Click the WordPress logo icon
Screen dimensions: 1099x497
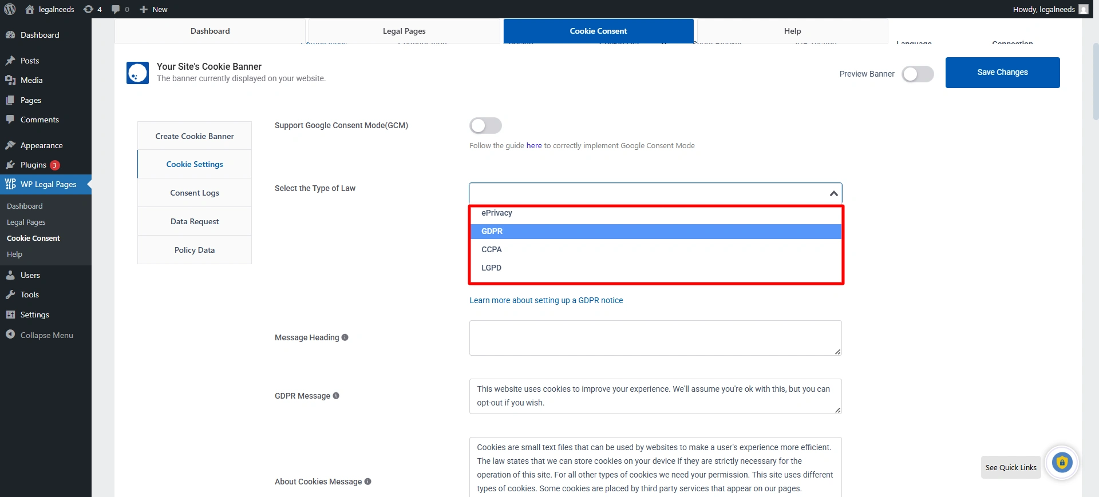tap(10, 9)
